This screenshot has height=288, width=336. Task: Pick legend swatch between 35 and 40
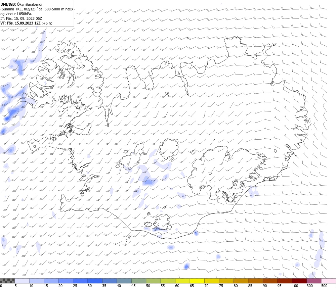click(110, 281)
